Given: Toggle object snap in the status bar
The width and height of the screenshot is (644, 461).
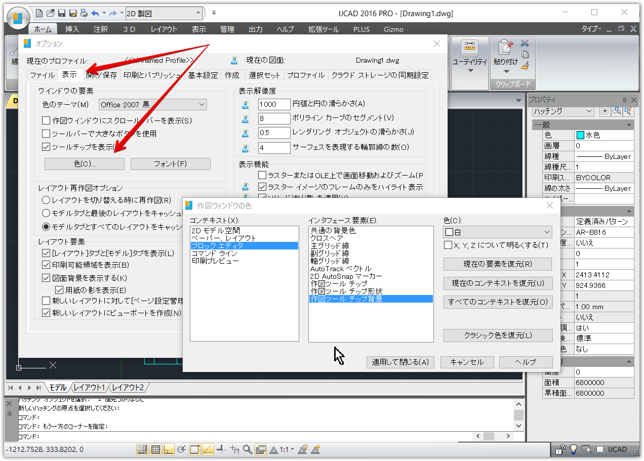Looking at the screenshot, I should click(195, 449).
